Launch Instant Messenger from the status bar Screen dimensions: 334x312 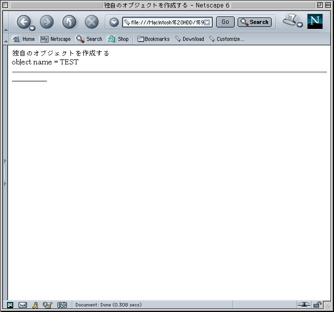[x=35, y=305]
